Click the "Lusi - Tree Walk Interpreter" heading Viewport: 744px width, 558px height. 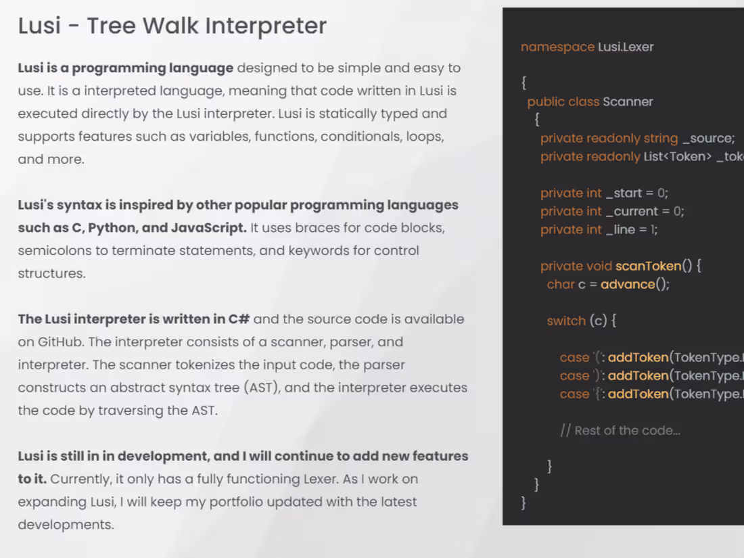(172, 26)
